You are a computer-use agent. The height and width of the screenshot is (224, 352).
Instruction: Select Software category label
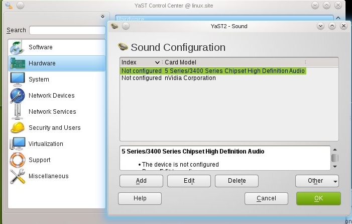[x=40, y=47]
